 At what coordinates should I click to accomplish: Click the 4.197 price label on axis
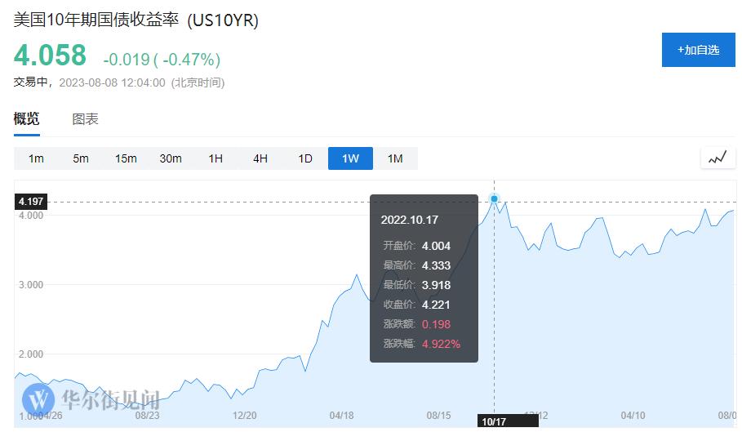click(x=30, y=201)
